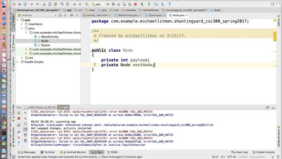
Task: Rerun app using Run panel green icon
Action: (19, 113)
